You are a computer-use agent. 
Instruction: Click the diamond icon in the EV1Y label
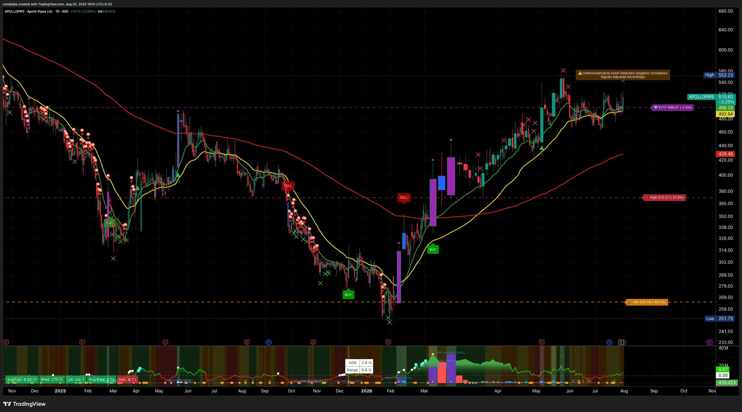tap(656, 107)
